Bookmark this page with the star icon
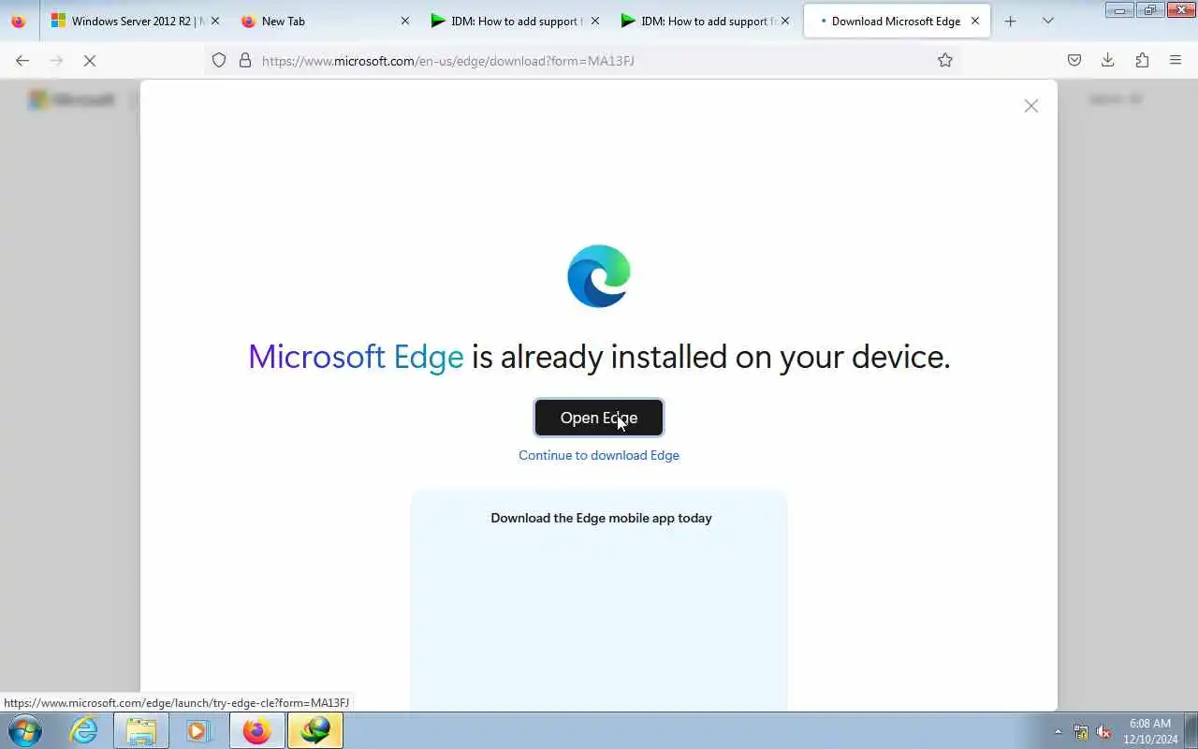 tap(945, 60)
